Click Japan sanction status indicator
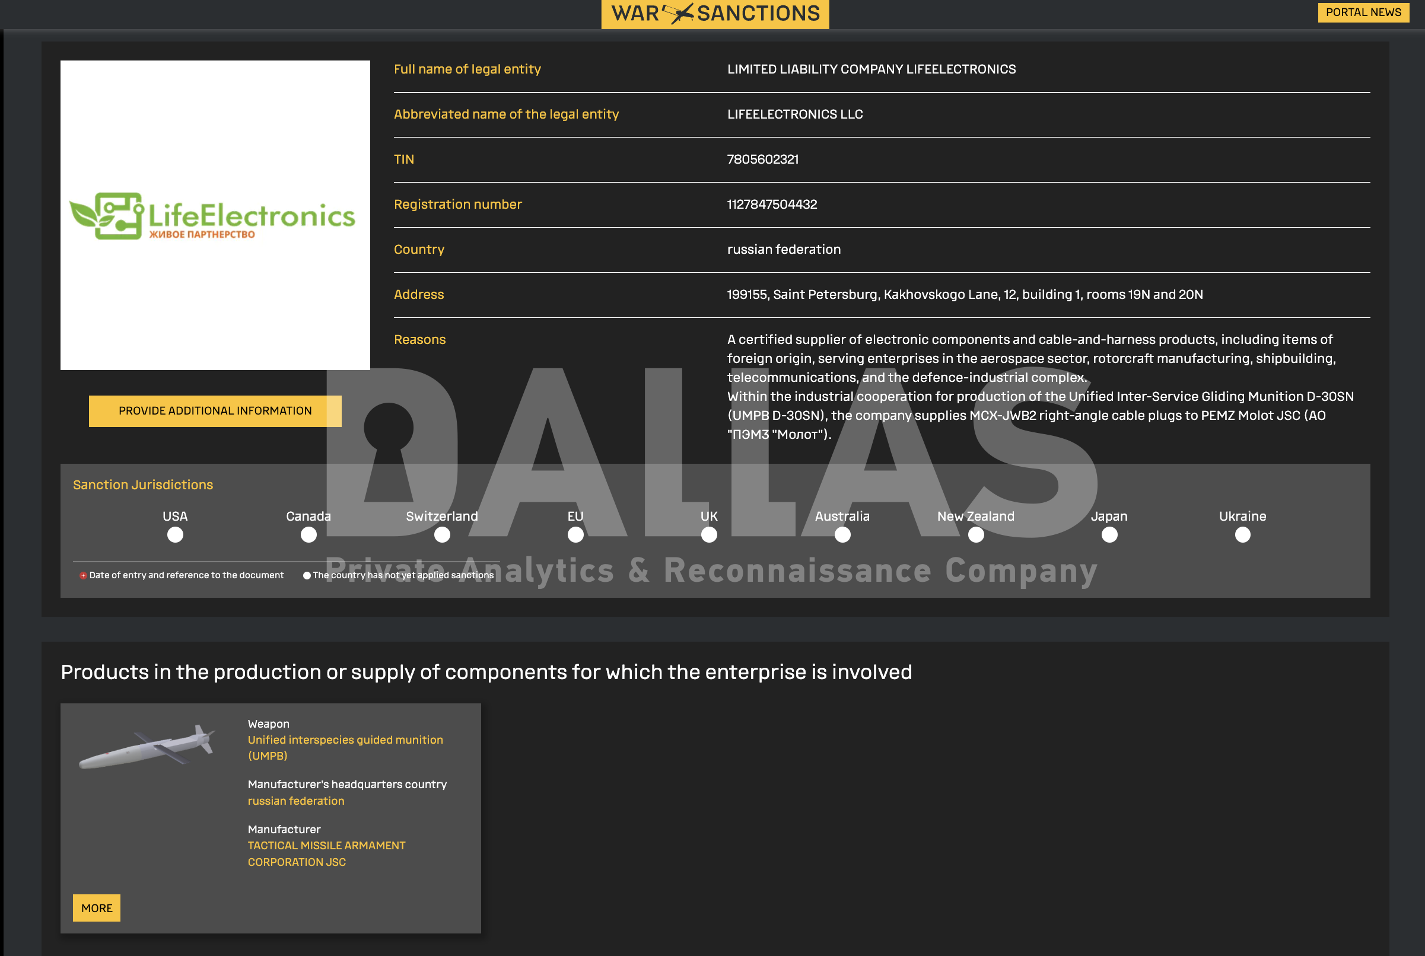Viewport: 1425px width, 956px height. coord(1109,535)
